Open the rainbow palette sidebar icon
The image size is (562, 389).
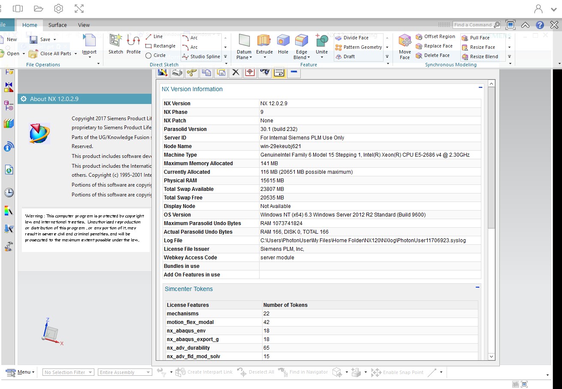point(9,211)
